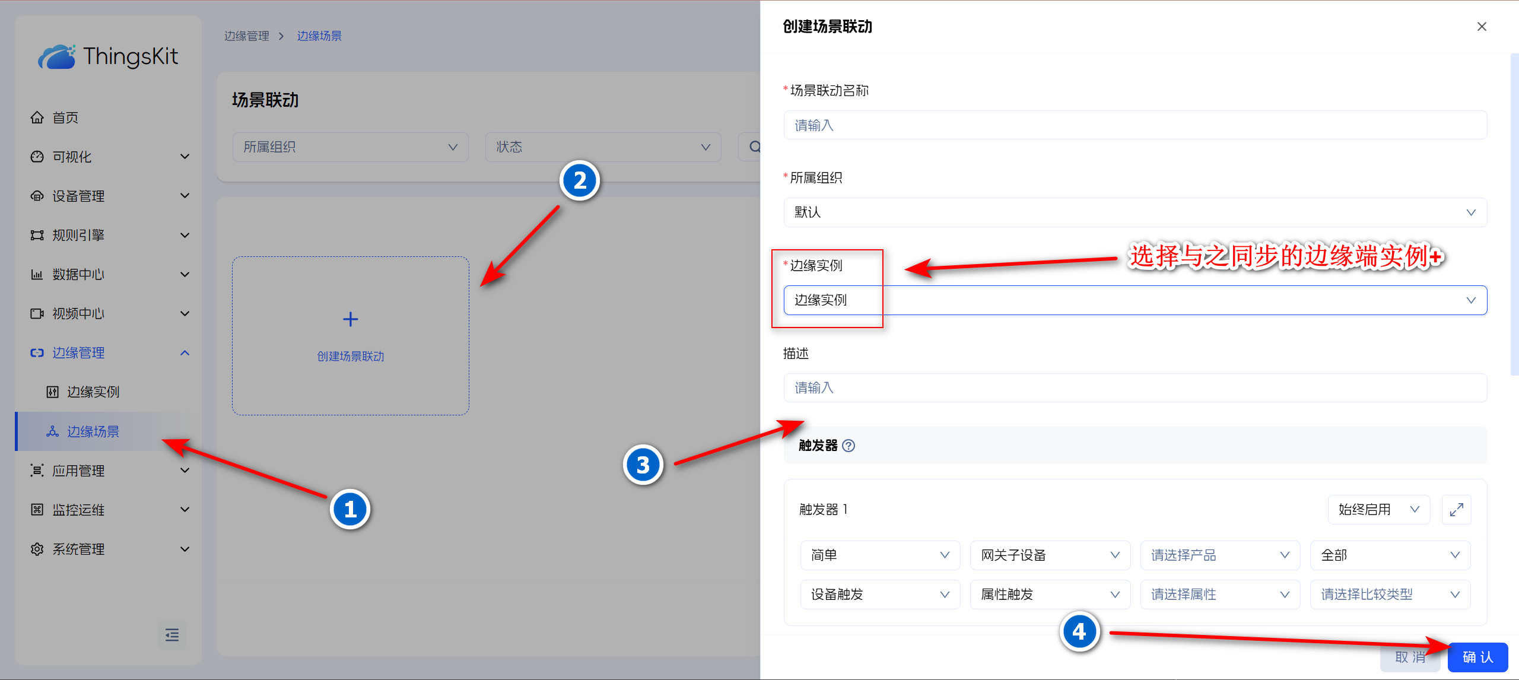The height and width of the screenshot is (680, 1519).
Task: Open the home page from sidebar
Action: [x=65, y=117]
